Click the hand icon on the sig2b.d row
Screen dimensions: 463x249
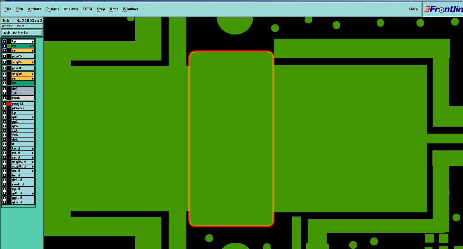click(x=33, y=162)
